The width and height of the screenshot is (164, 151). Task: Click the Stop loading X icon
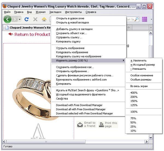(x=35, y=19)
